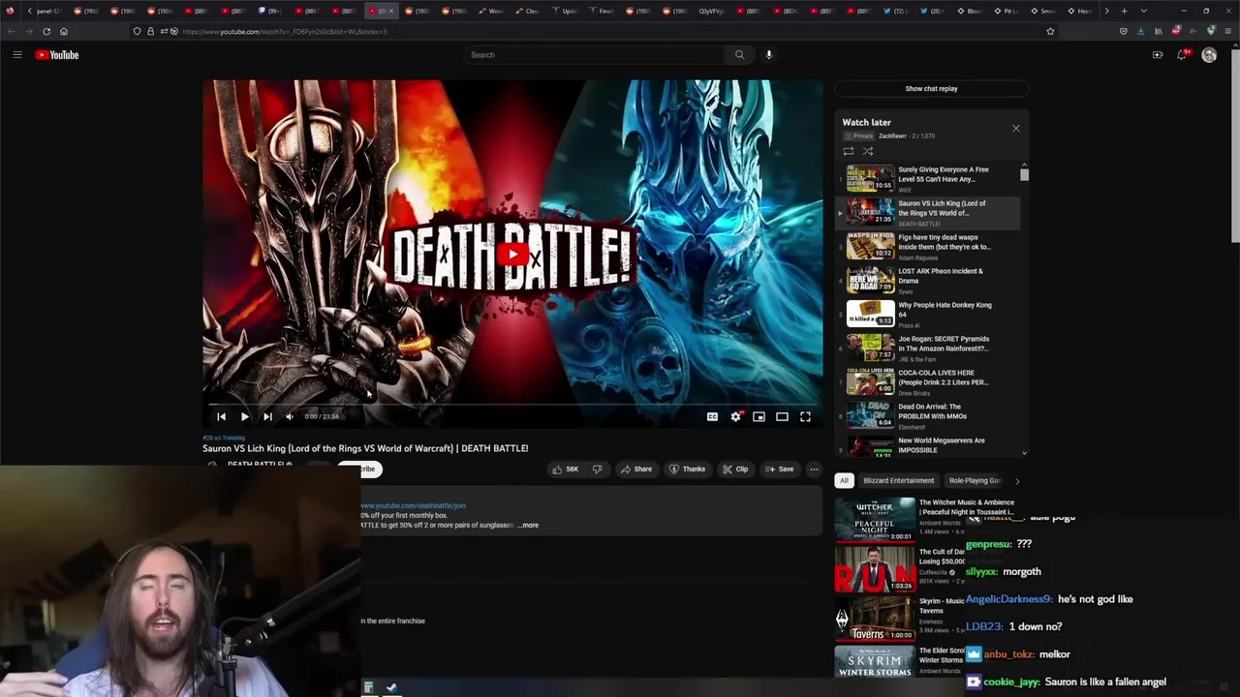Save the video to a playlist

(779, 470)
